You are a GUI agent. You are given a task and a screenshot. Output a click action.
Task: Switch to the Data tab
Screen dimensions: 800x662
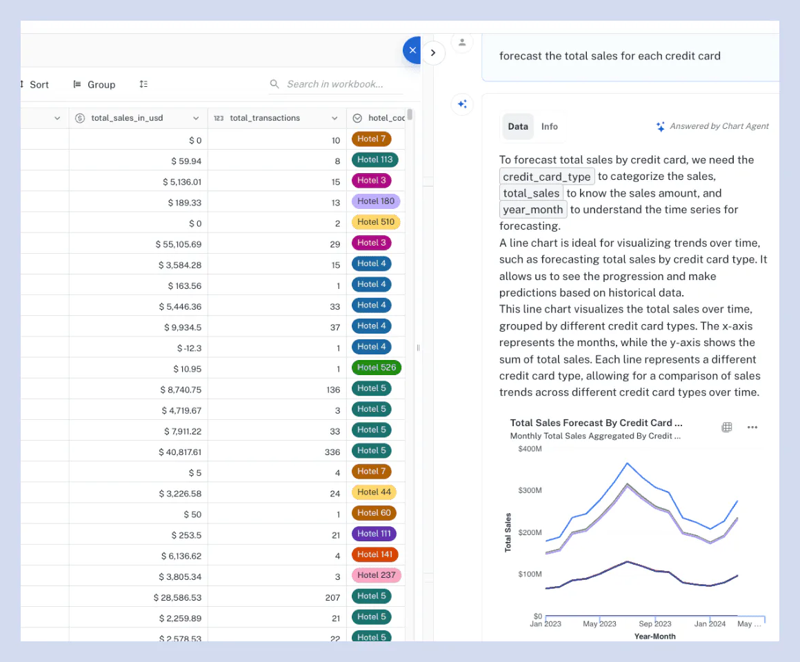point(518,126)
